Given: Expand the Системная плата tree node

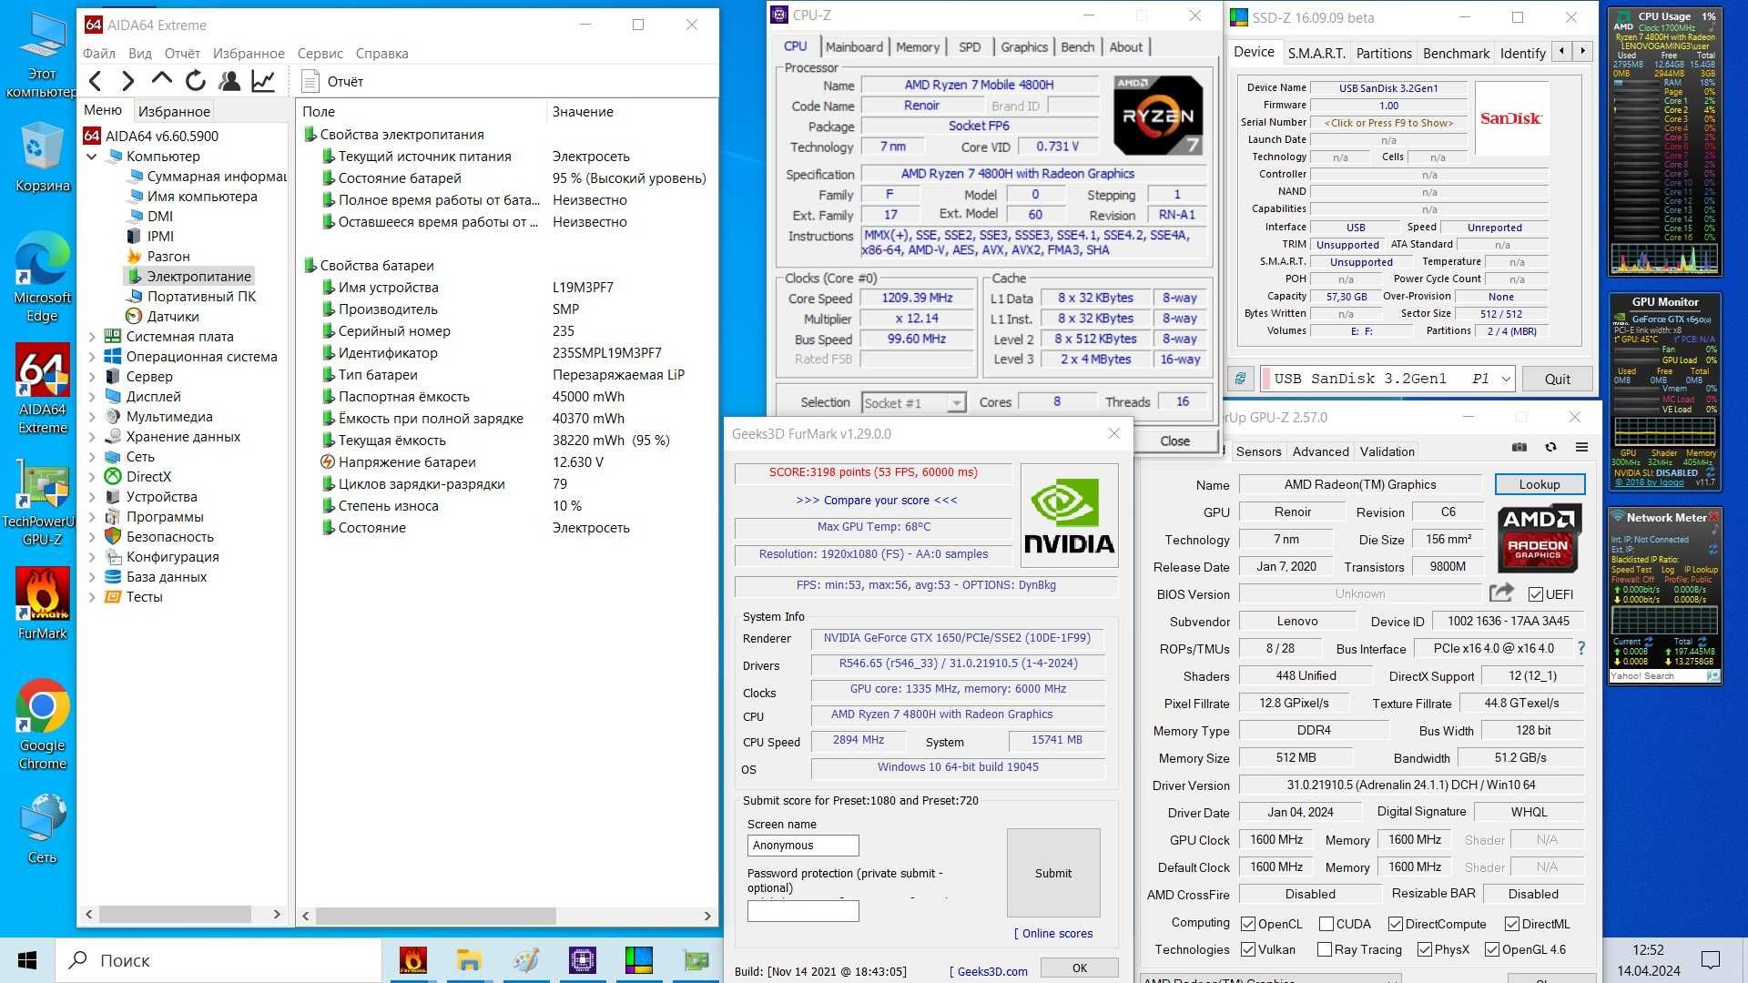Looking at the screenshot, I should click(x=92, y=337).
